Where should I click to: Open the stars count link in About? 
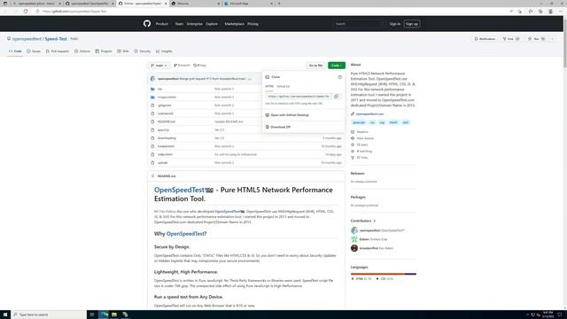click(x=362, y=145)
